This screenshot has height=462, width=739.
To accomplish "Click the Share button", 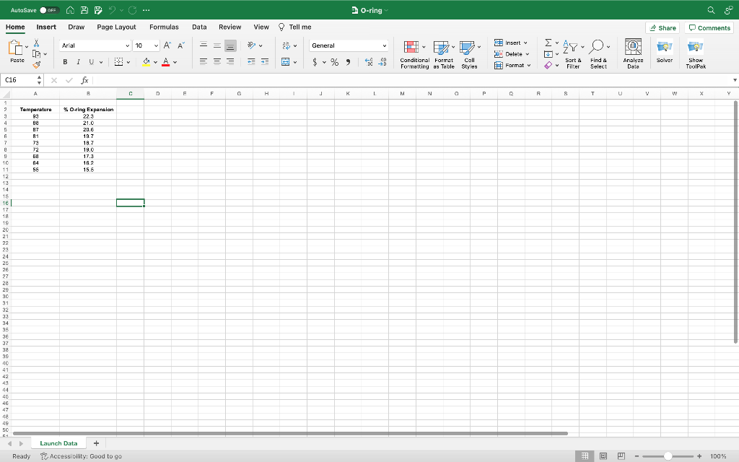I will coord(663,27).
